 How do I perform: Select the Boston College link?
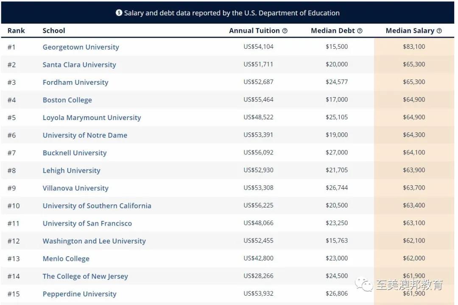(67, 100)
